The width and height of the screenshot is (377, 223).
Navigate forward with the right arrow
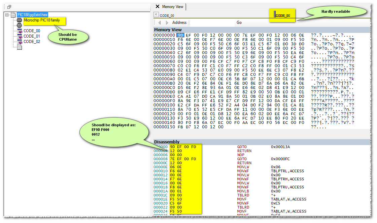[167, 23]
